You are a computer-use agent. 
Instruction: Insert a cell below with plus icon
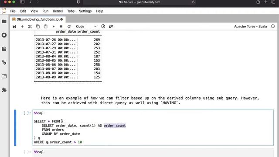tap(22, 27)
